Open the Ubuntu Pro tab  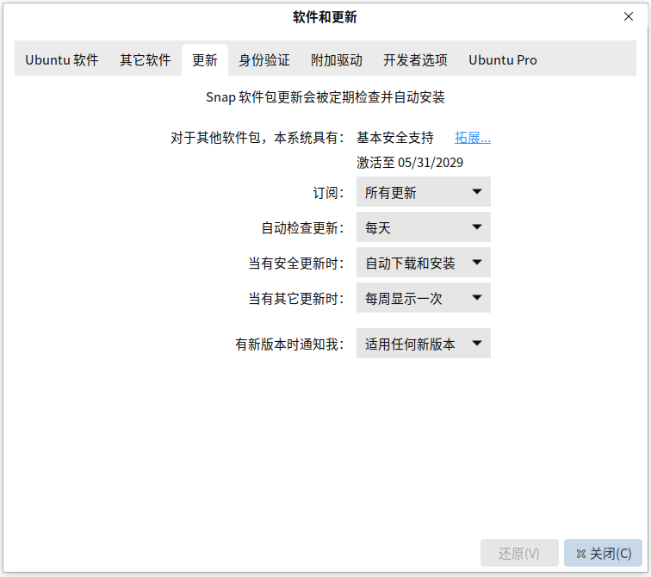pyautogui.click(x=503, y=59)
